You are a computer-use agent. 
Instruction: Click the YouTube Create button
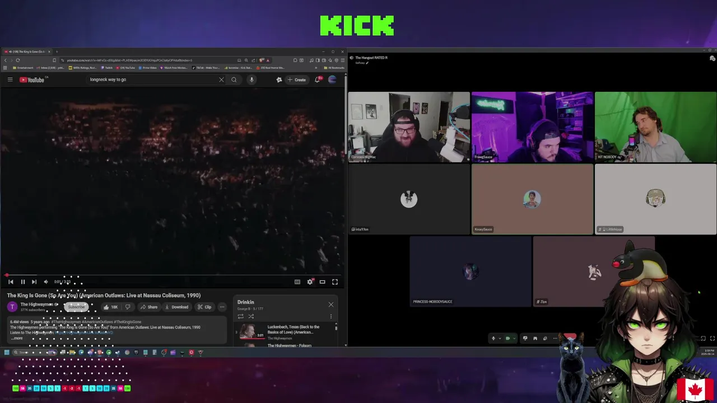coord(297,79)
